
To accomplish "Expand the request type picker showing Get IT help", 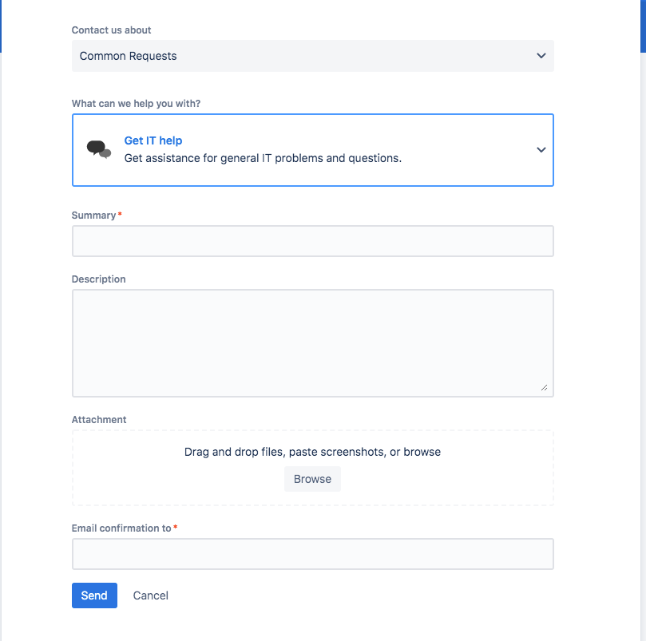I will (541, 149).
